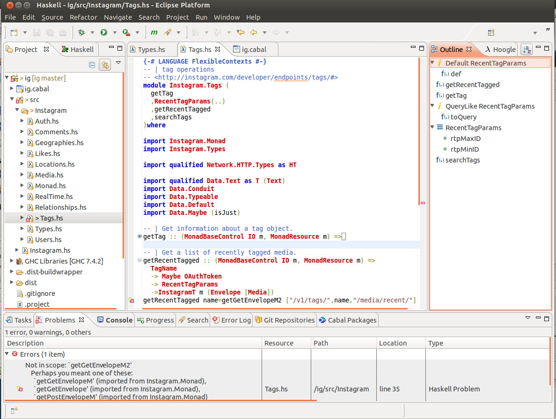Click the fast view icon in status bar
This screenshot has height=419, width=556.
pyautogui.click(x=14, y=411)
